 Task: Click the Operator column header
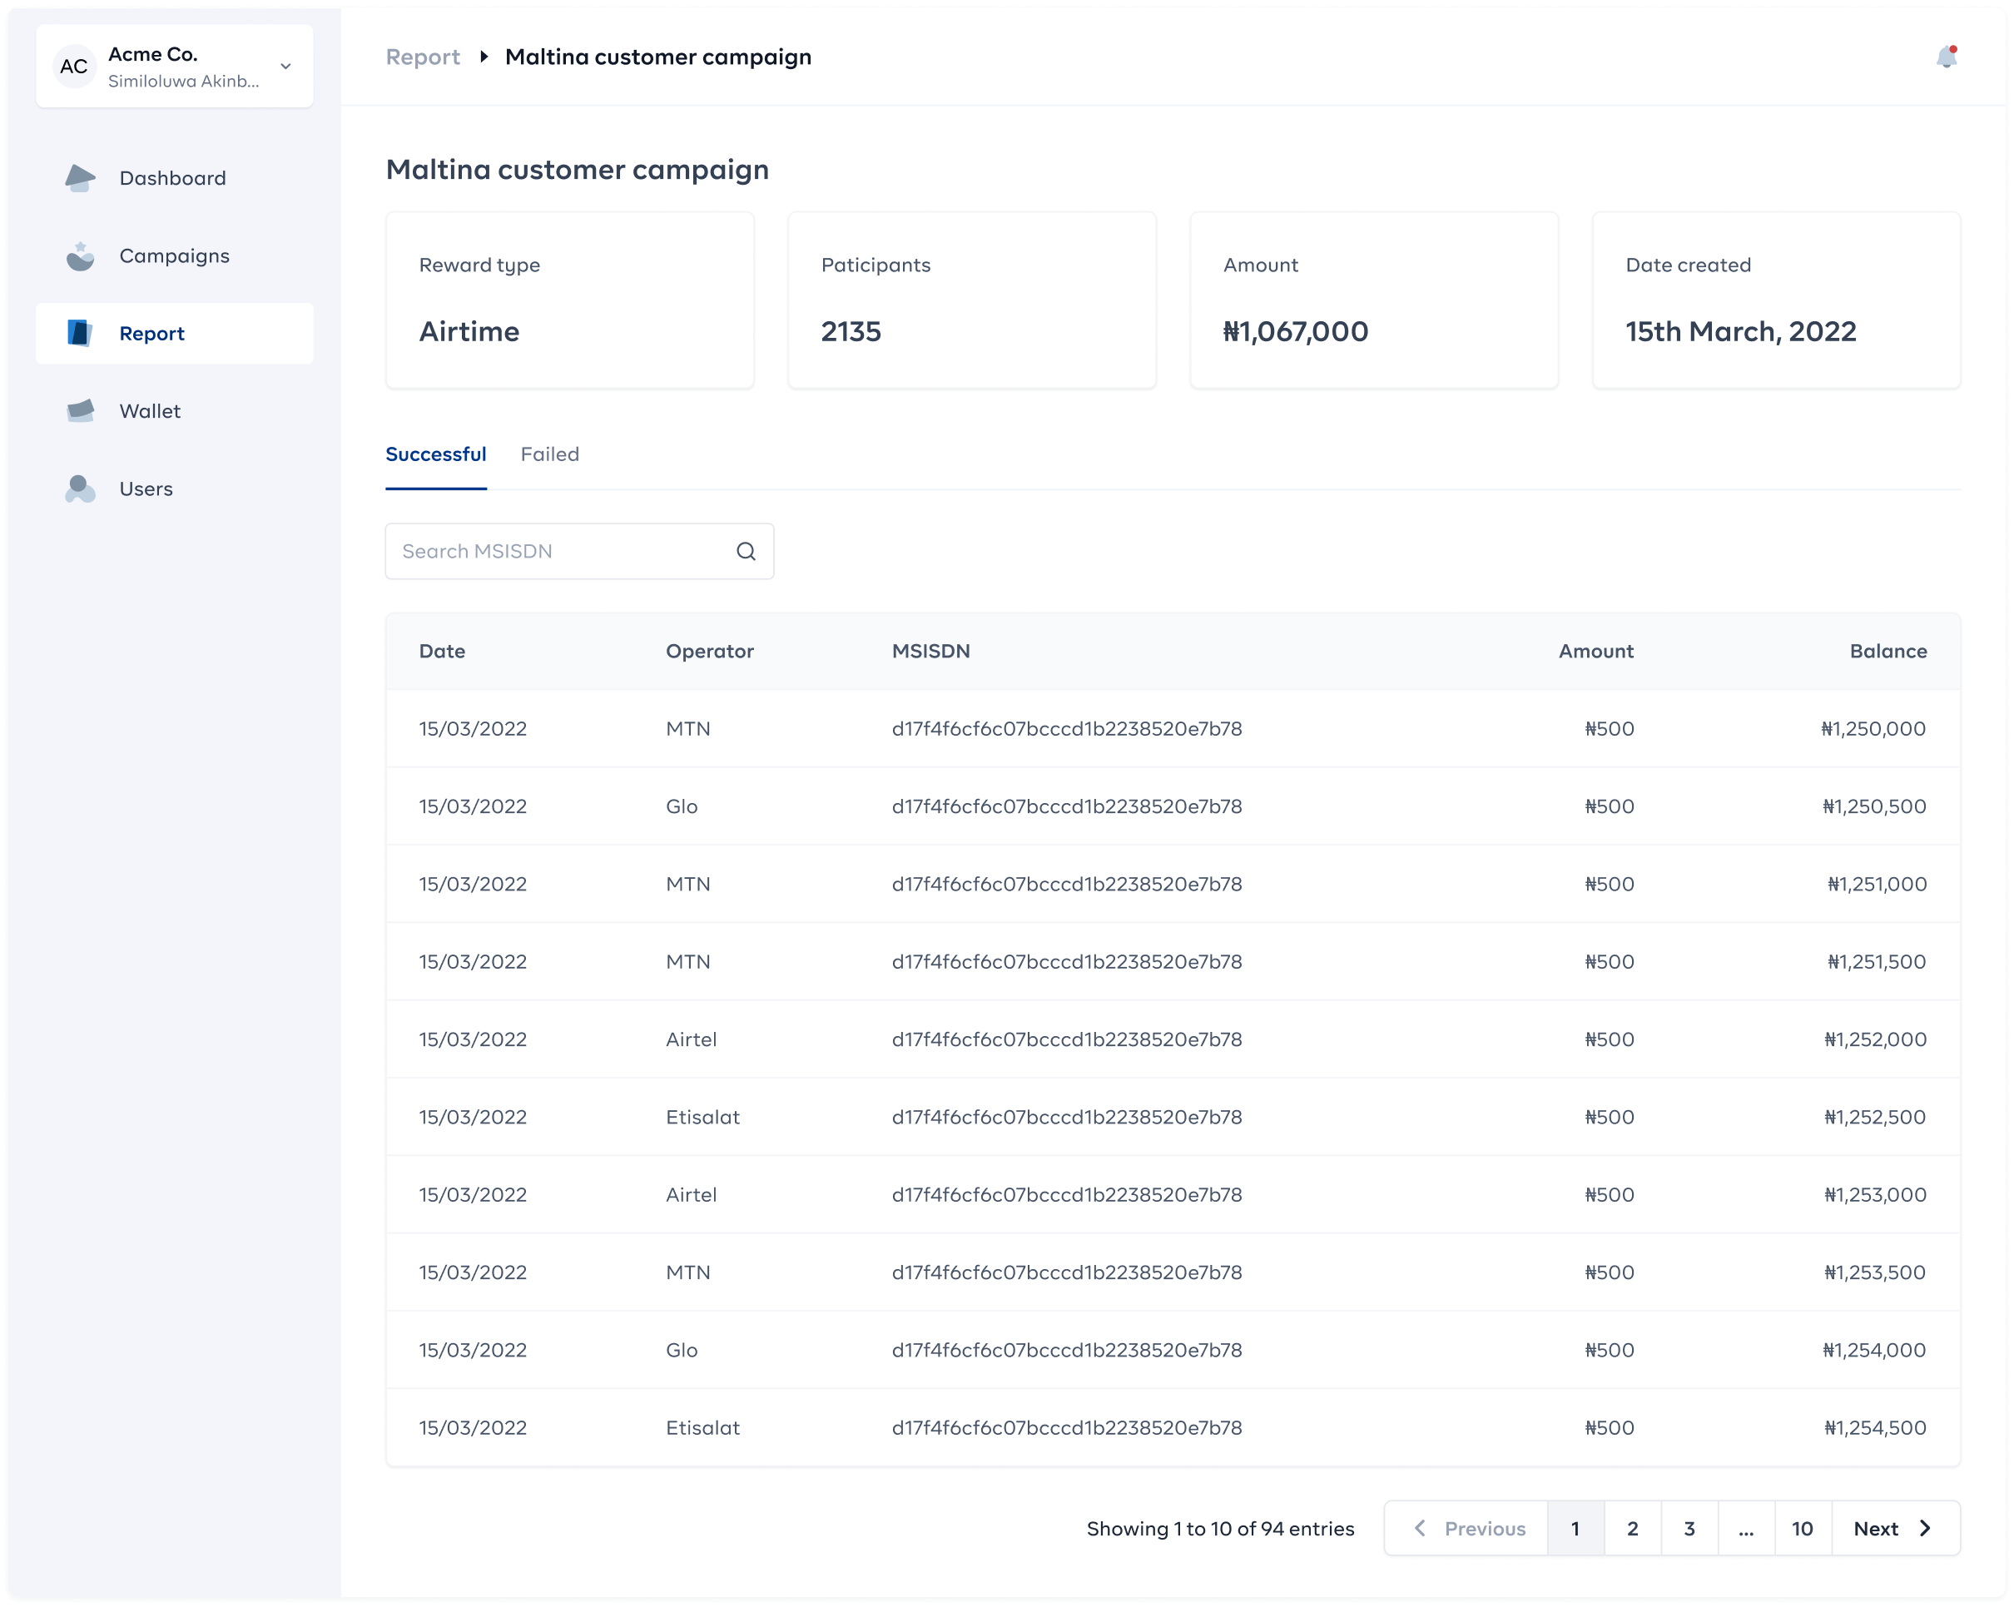click(710, 652)
